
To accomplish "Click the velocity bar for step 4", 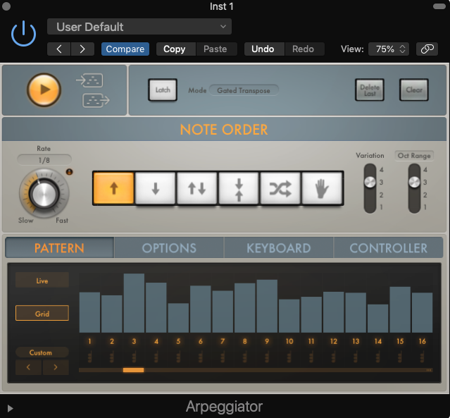I will click(x=156, y=307).
